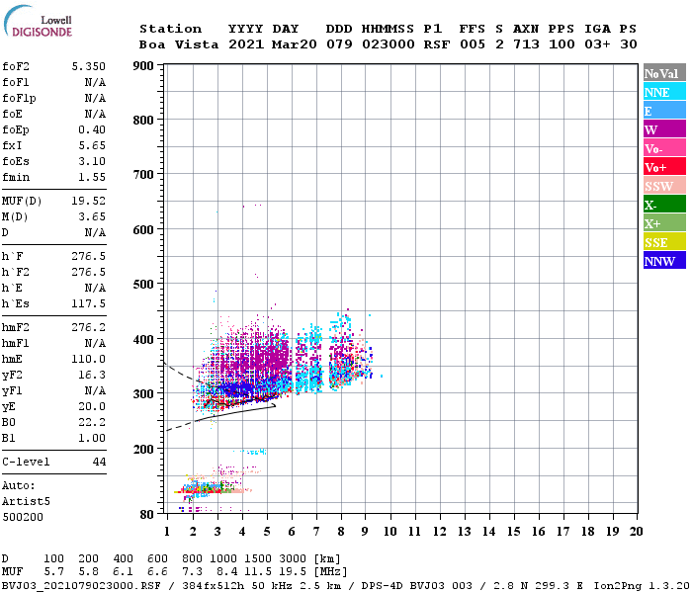Click the 10 MHz x-axis label

(390, 532)
